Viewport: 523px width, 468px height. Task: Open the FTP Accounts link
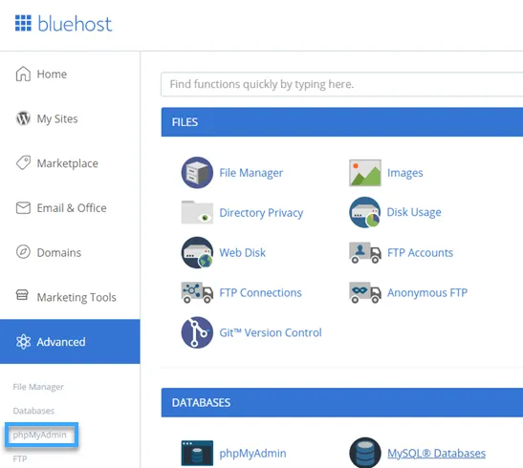420,252
